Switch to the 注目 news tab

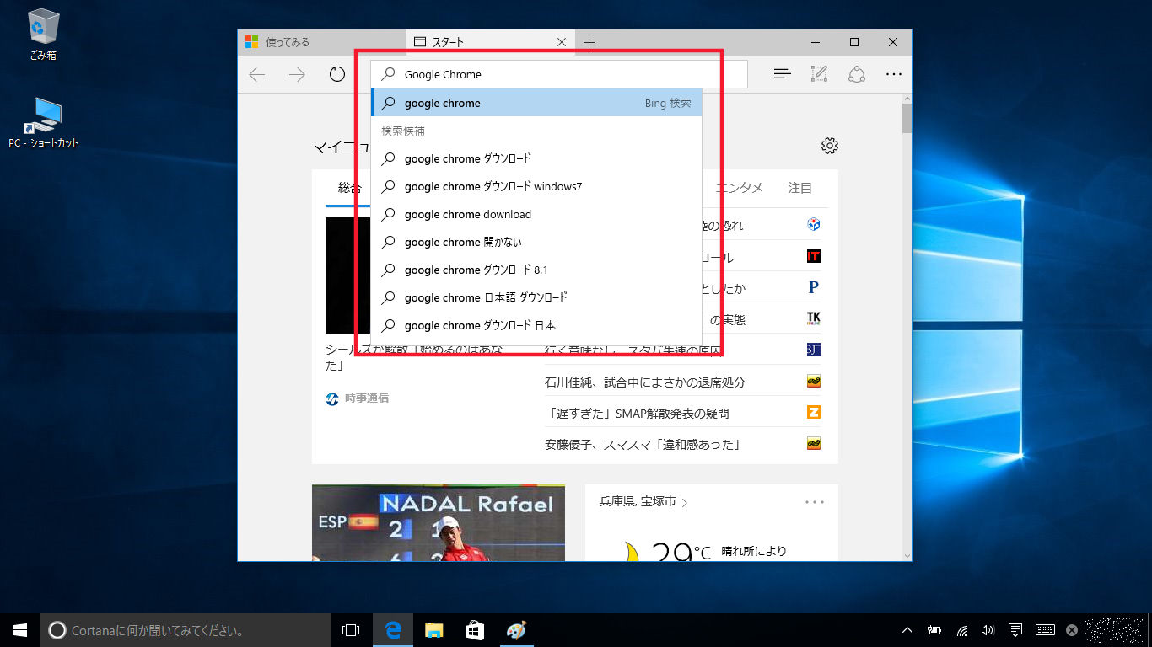point(800,188)
